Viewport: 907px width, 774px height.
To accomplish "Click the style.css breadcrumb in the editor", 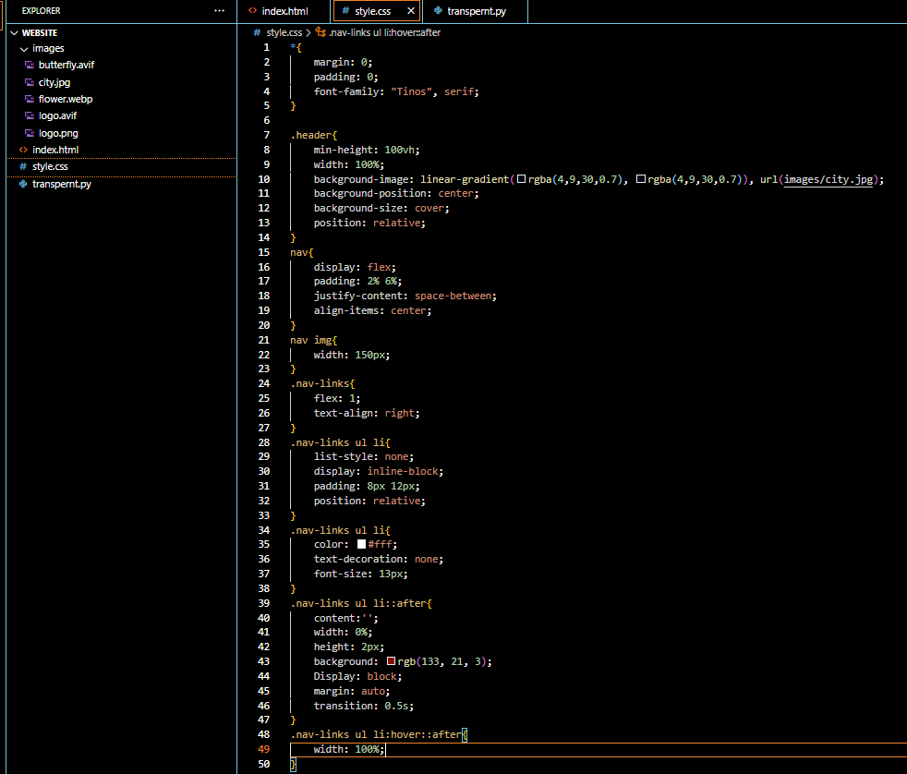I will point(284,32).
